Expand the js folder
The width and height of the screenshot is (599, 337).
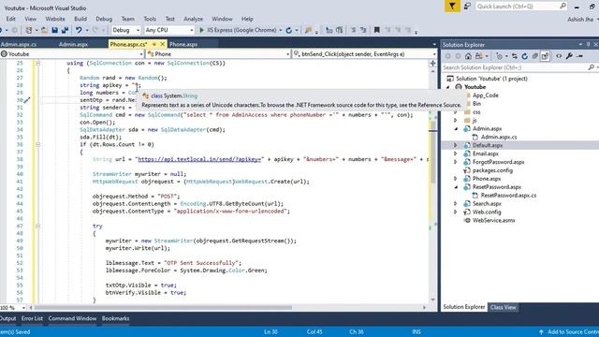tap(456, 121)
